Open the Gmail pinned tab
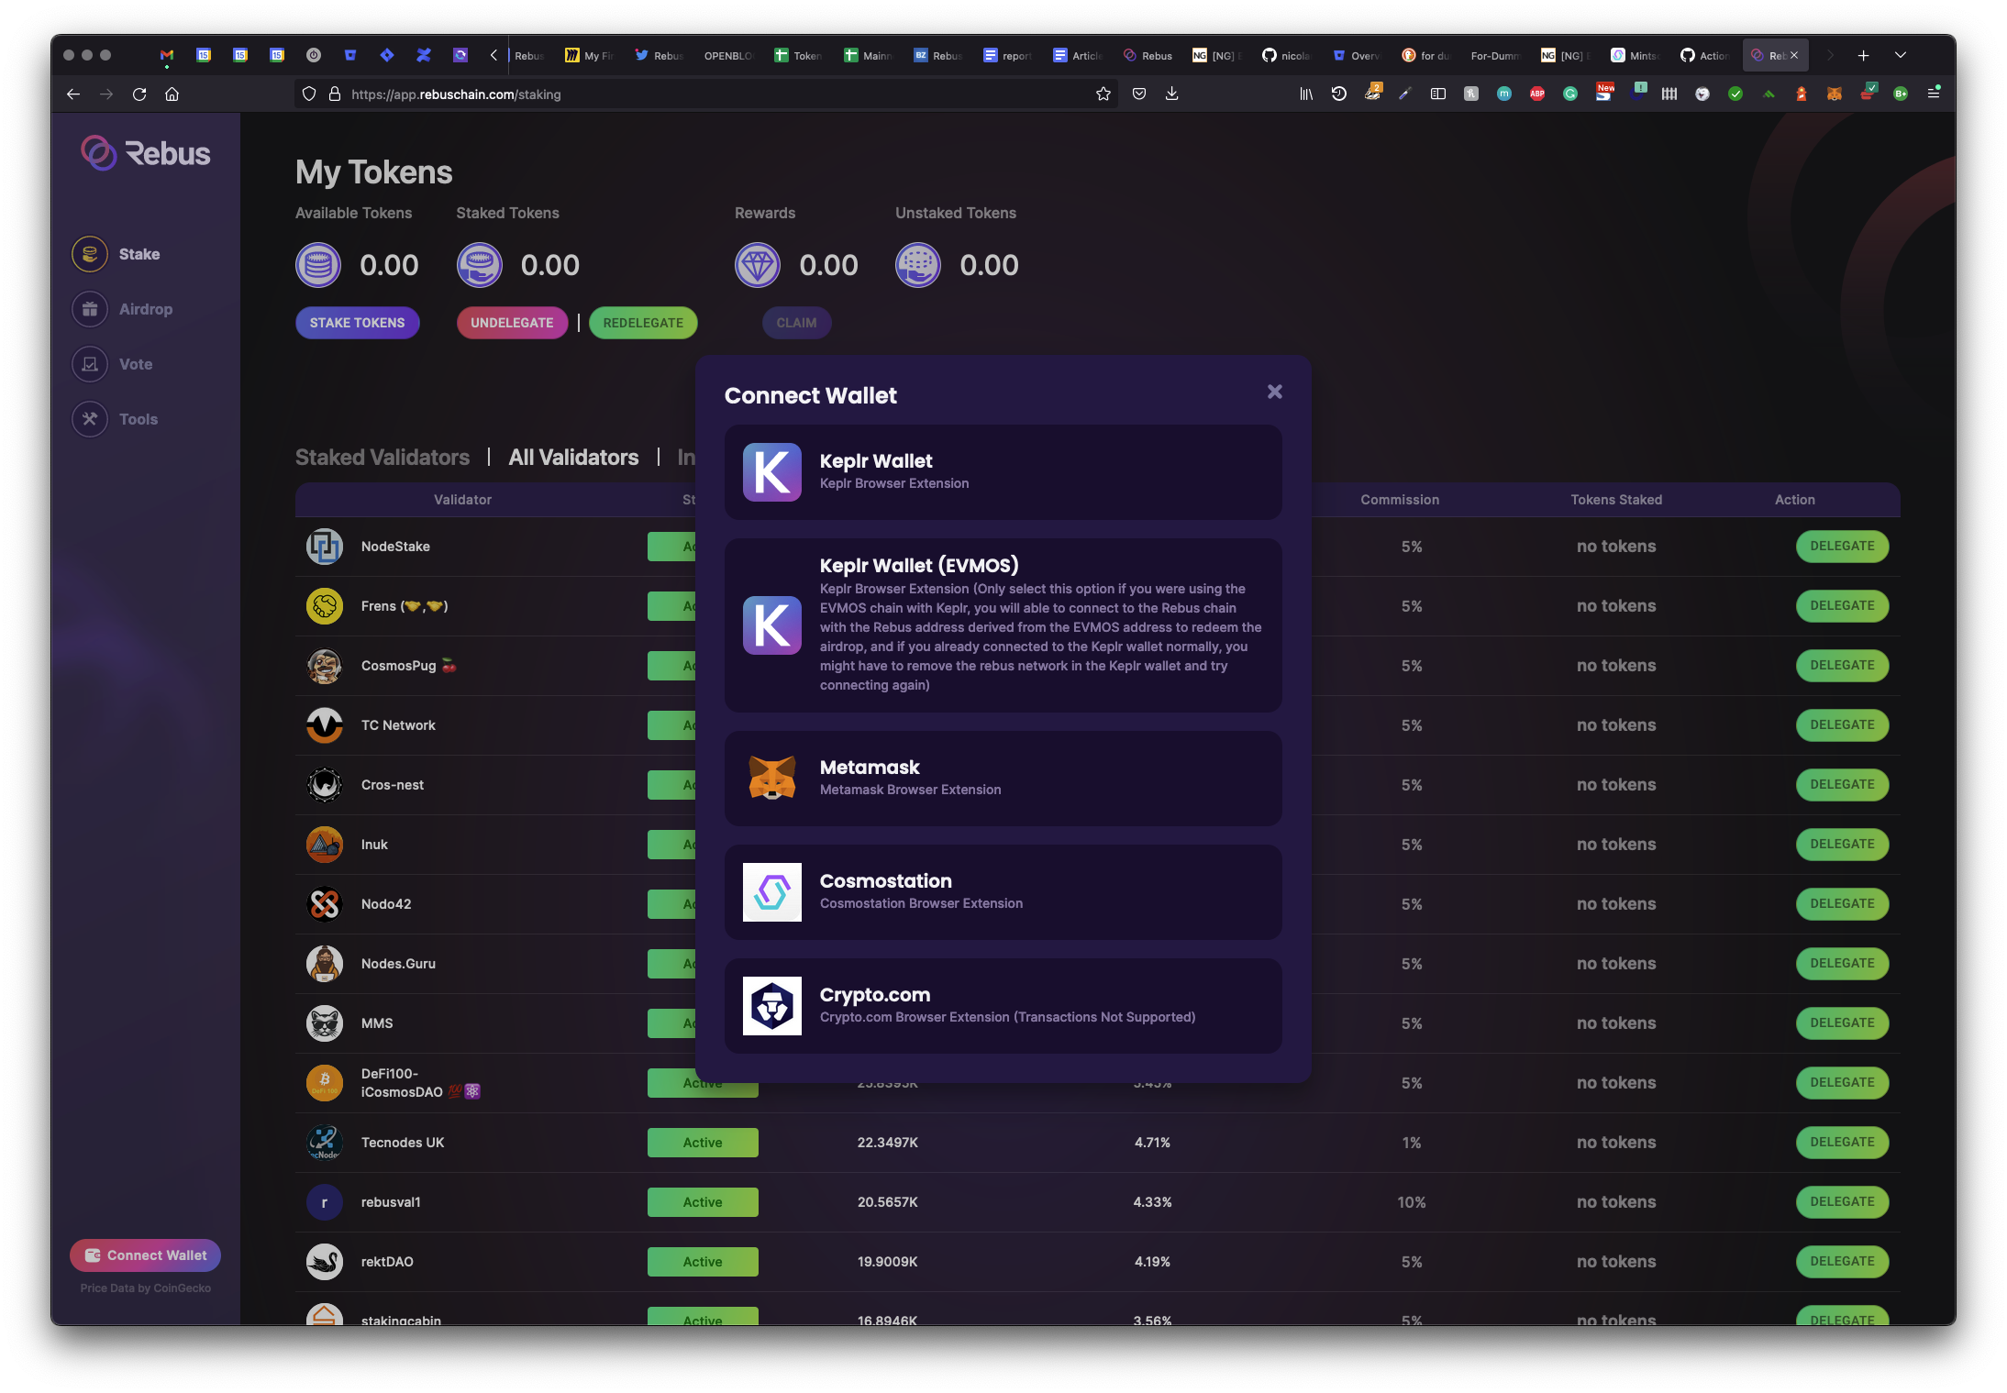The image size is (2007, 1393). point(166,56)
